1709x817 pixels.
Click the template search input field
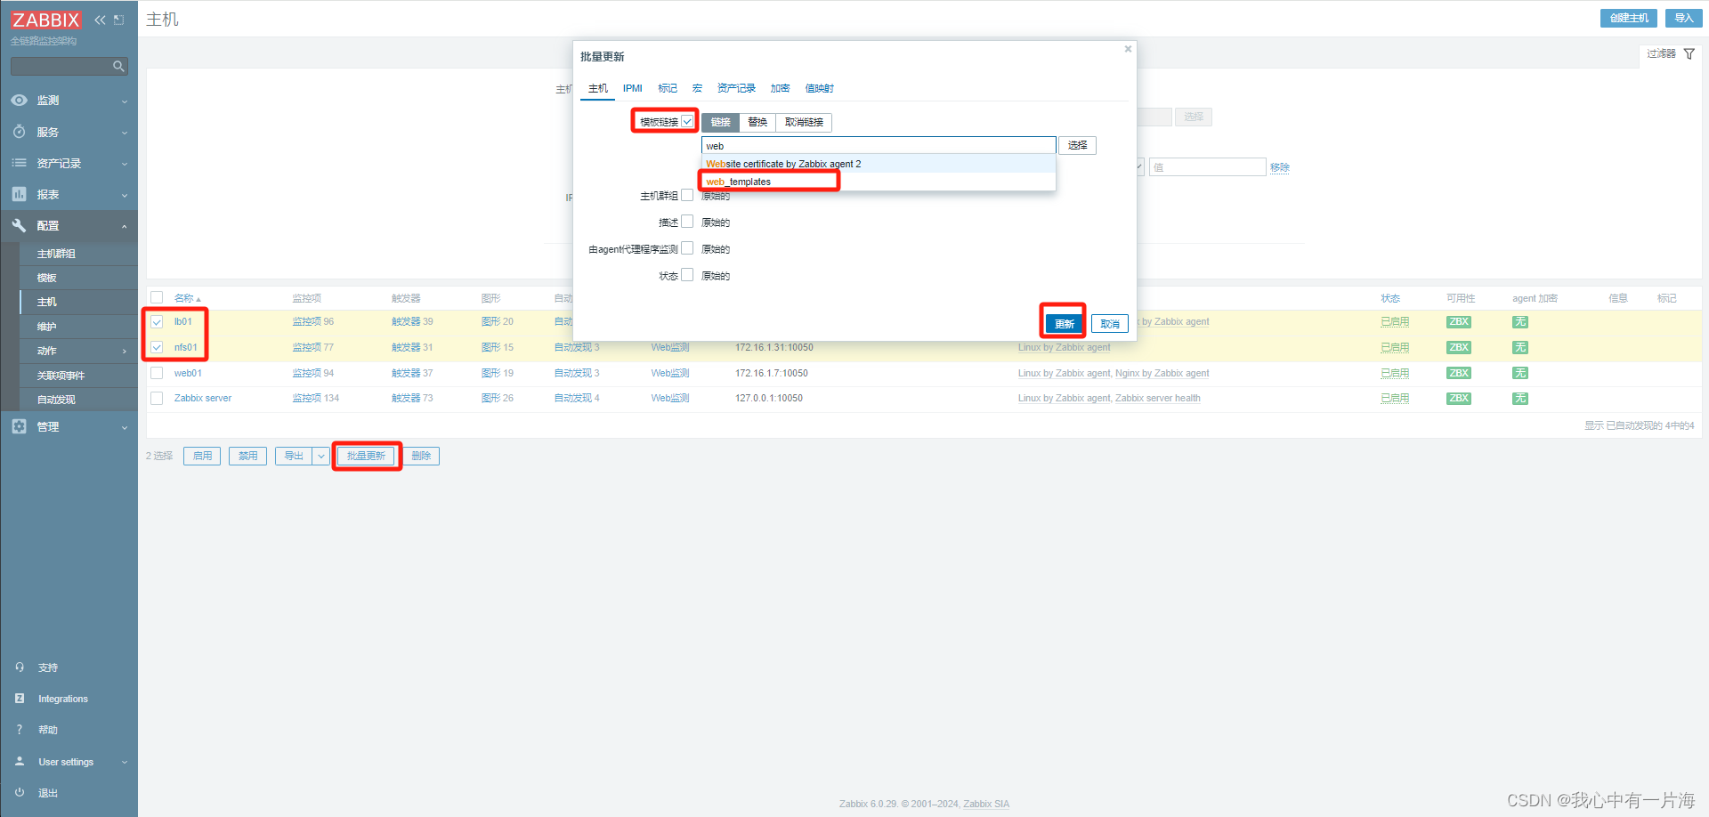(x=879, y=145)
